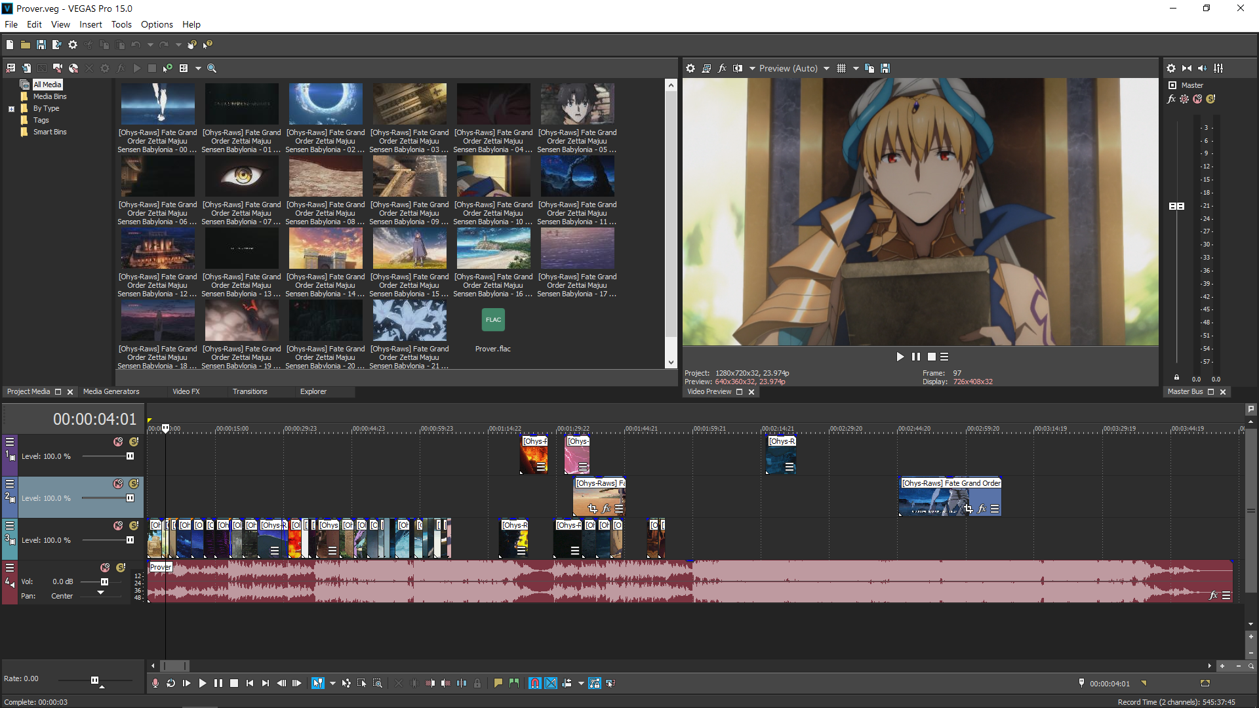Viewport: 1259px width, 708px height.
Task: Switch to the Explorer tab
Action: tap(313, 391)
